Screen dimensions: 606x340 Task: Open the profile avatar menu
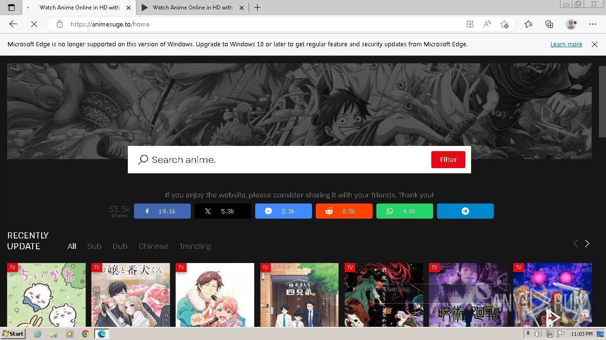(571, 24)
